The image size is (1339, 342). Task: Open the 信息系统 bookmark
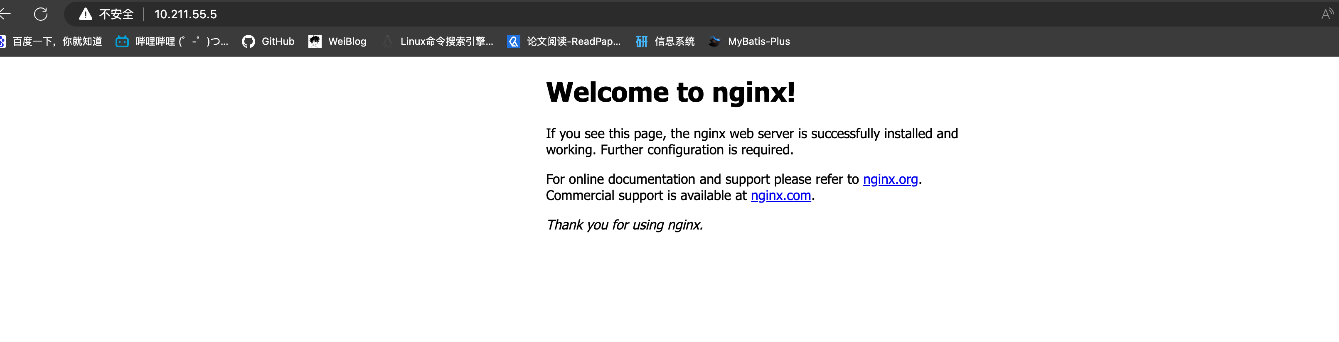[x=674, y=42]
